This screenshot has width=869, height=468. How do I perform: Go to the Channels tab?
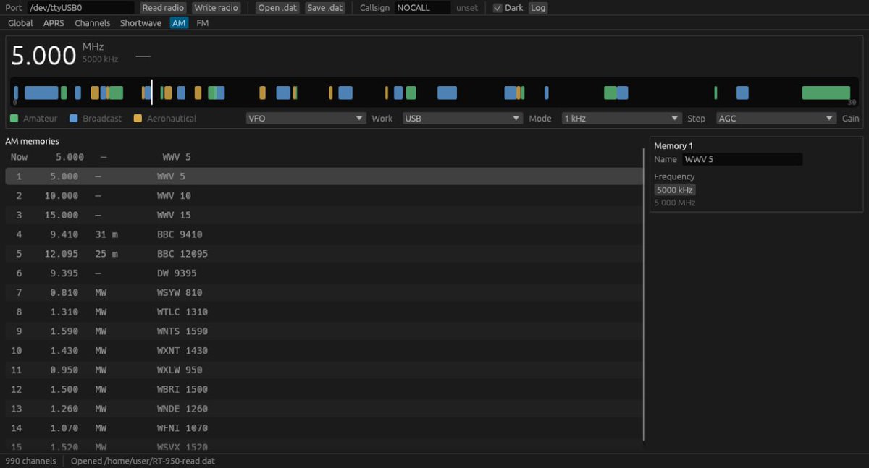coord(93,23)
